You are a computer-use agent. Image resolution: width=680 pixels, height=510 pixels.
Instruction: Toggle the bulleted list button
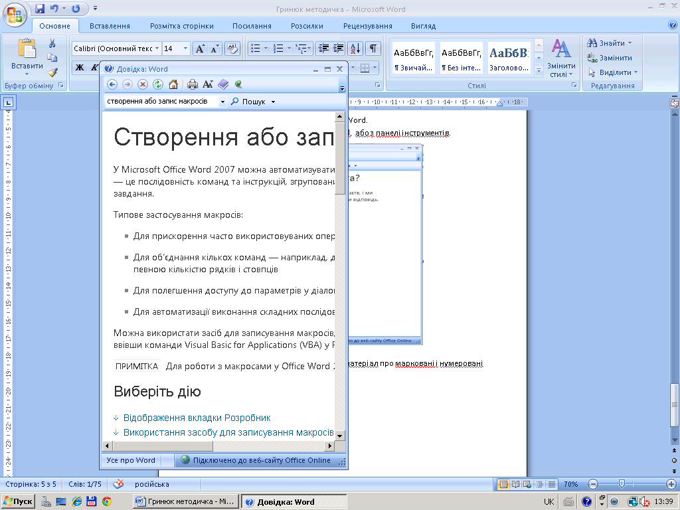click(x=256, y=48)
